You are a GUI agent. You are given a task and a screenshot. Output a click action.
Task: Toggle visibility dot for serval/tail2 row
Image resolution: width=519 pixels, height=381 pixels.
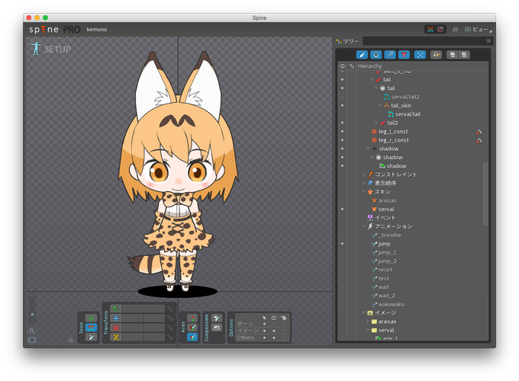(342, 97)
